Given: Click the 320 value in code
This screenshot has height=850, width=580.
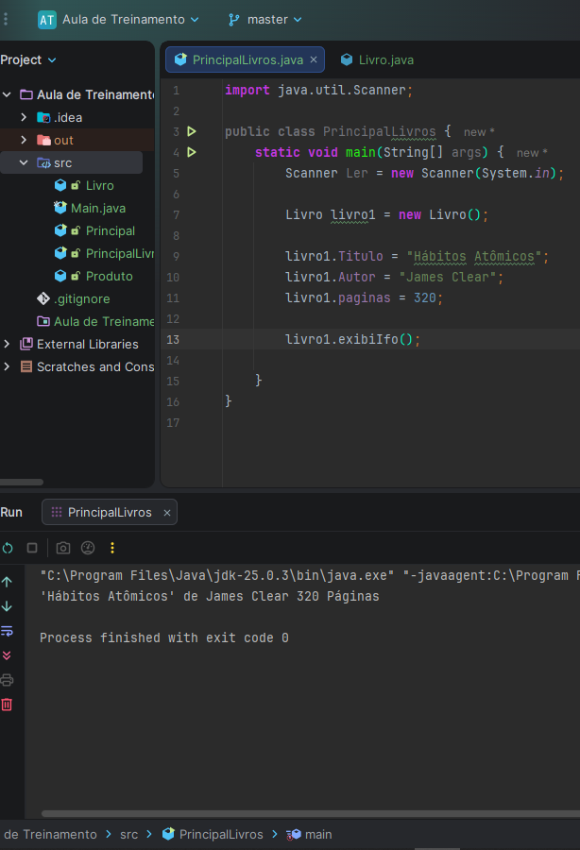Looking at the screenshot, I should click(x=424, y=297).
